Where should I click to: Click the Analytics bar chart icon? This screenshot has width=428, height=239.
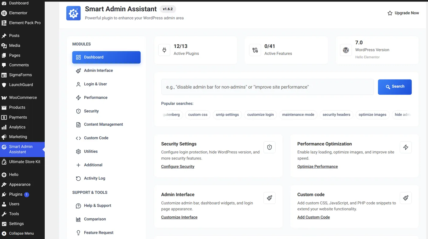point(4,127)
